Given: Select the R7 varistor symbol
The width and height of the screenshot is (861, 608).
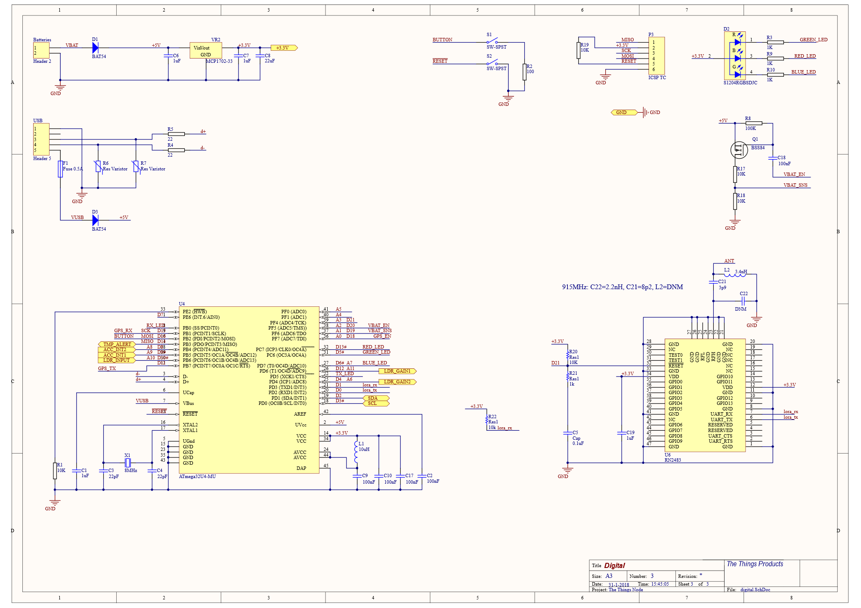Looking at the screenshot, I should coord(136,167).
